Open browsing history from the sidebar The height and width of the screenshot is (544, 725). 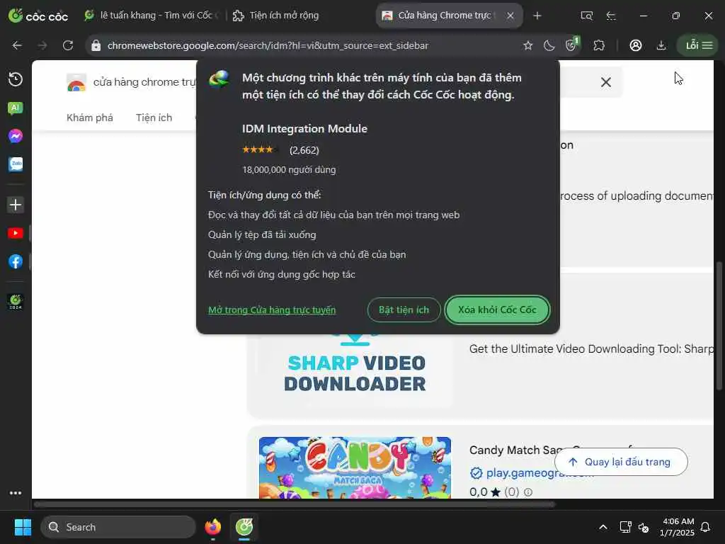pyautogui.click(x=16, y=79)
